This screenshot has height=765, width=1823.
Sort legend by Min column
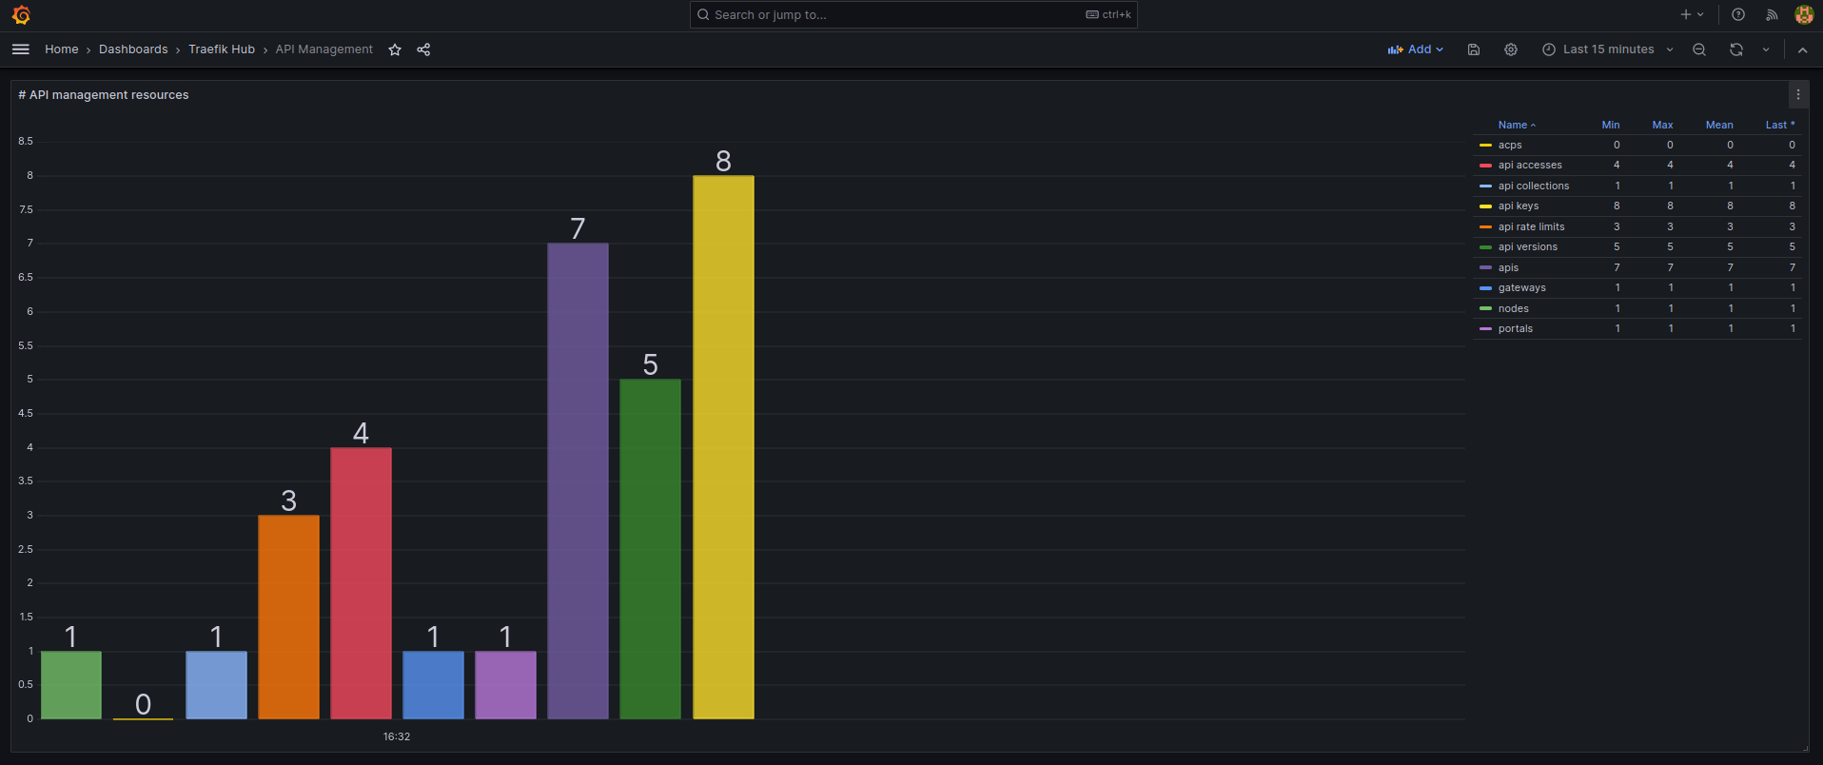[1611, 125]
